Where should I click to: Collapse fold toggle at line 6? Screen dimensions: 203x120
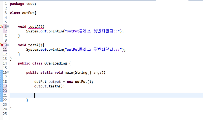coord(8,26)
